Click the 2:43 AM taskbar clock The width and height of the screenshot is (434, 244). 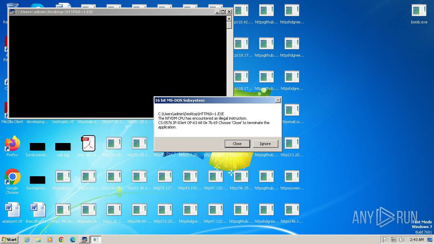(417, 240)
